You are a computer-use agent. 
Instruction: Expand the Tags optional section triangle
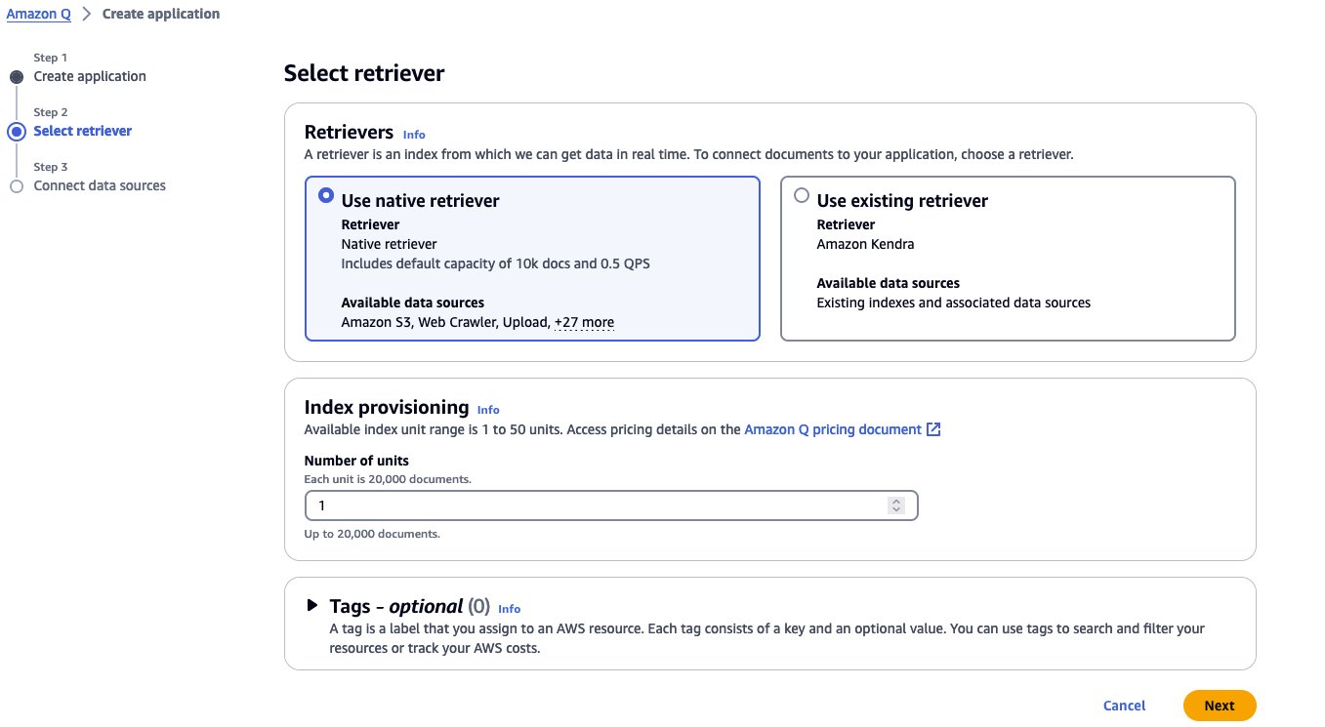[312, 605]
